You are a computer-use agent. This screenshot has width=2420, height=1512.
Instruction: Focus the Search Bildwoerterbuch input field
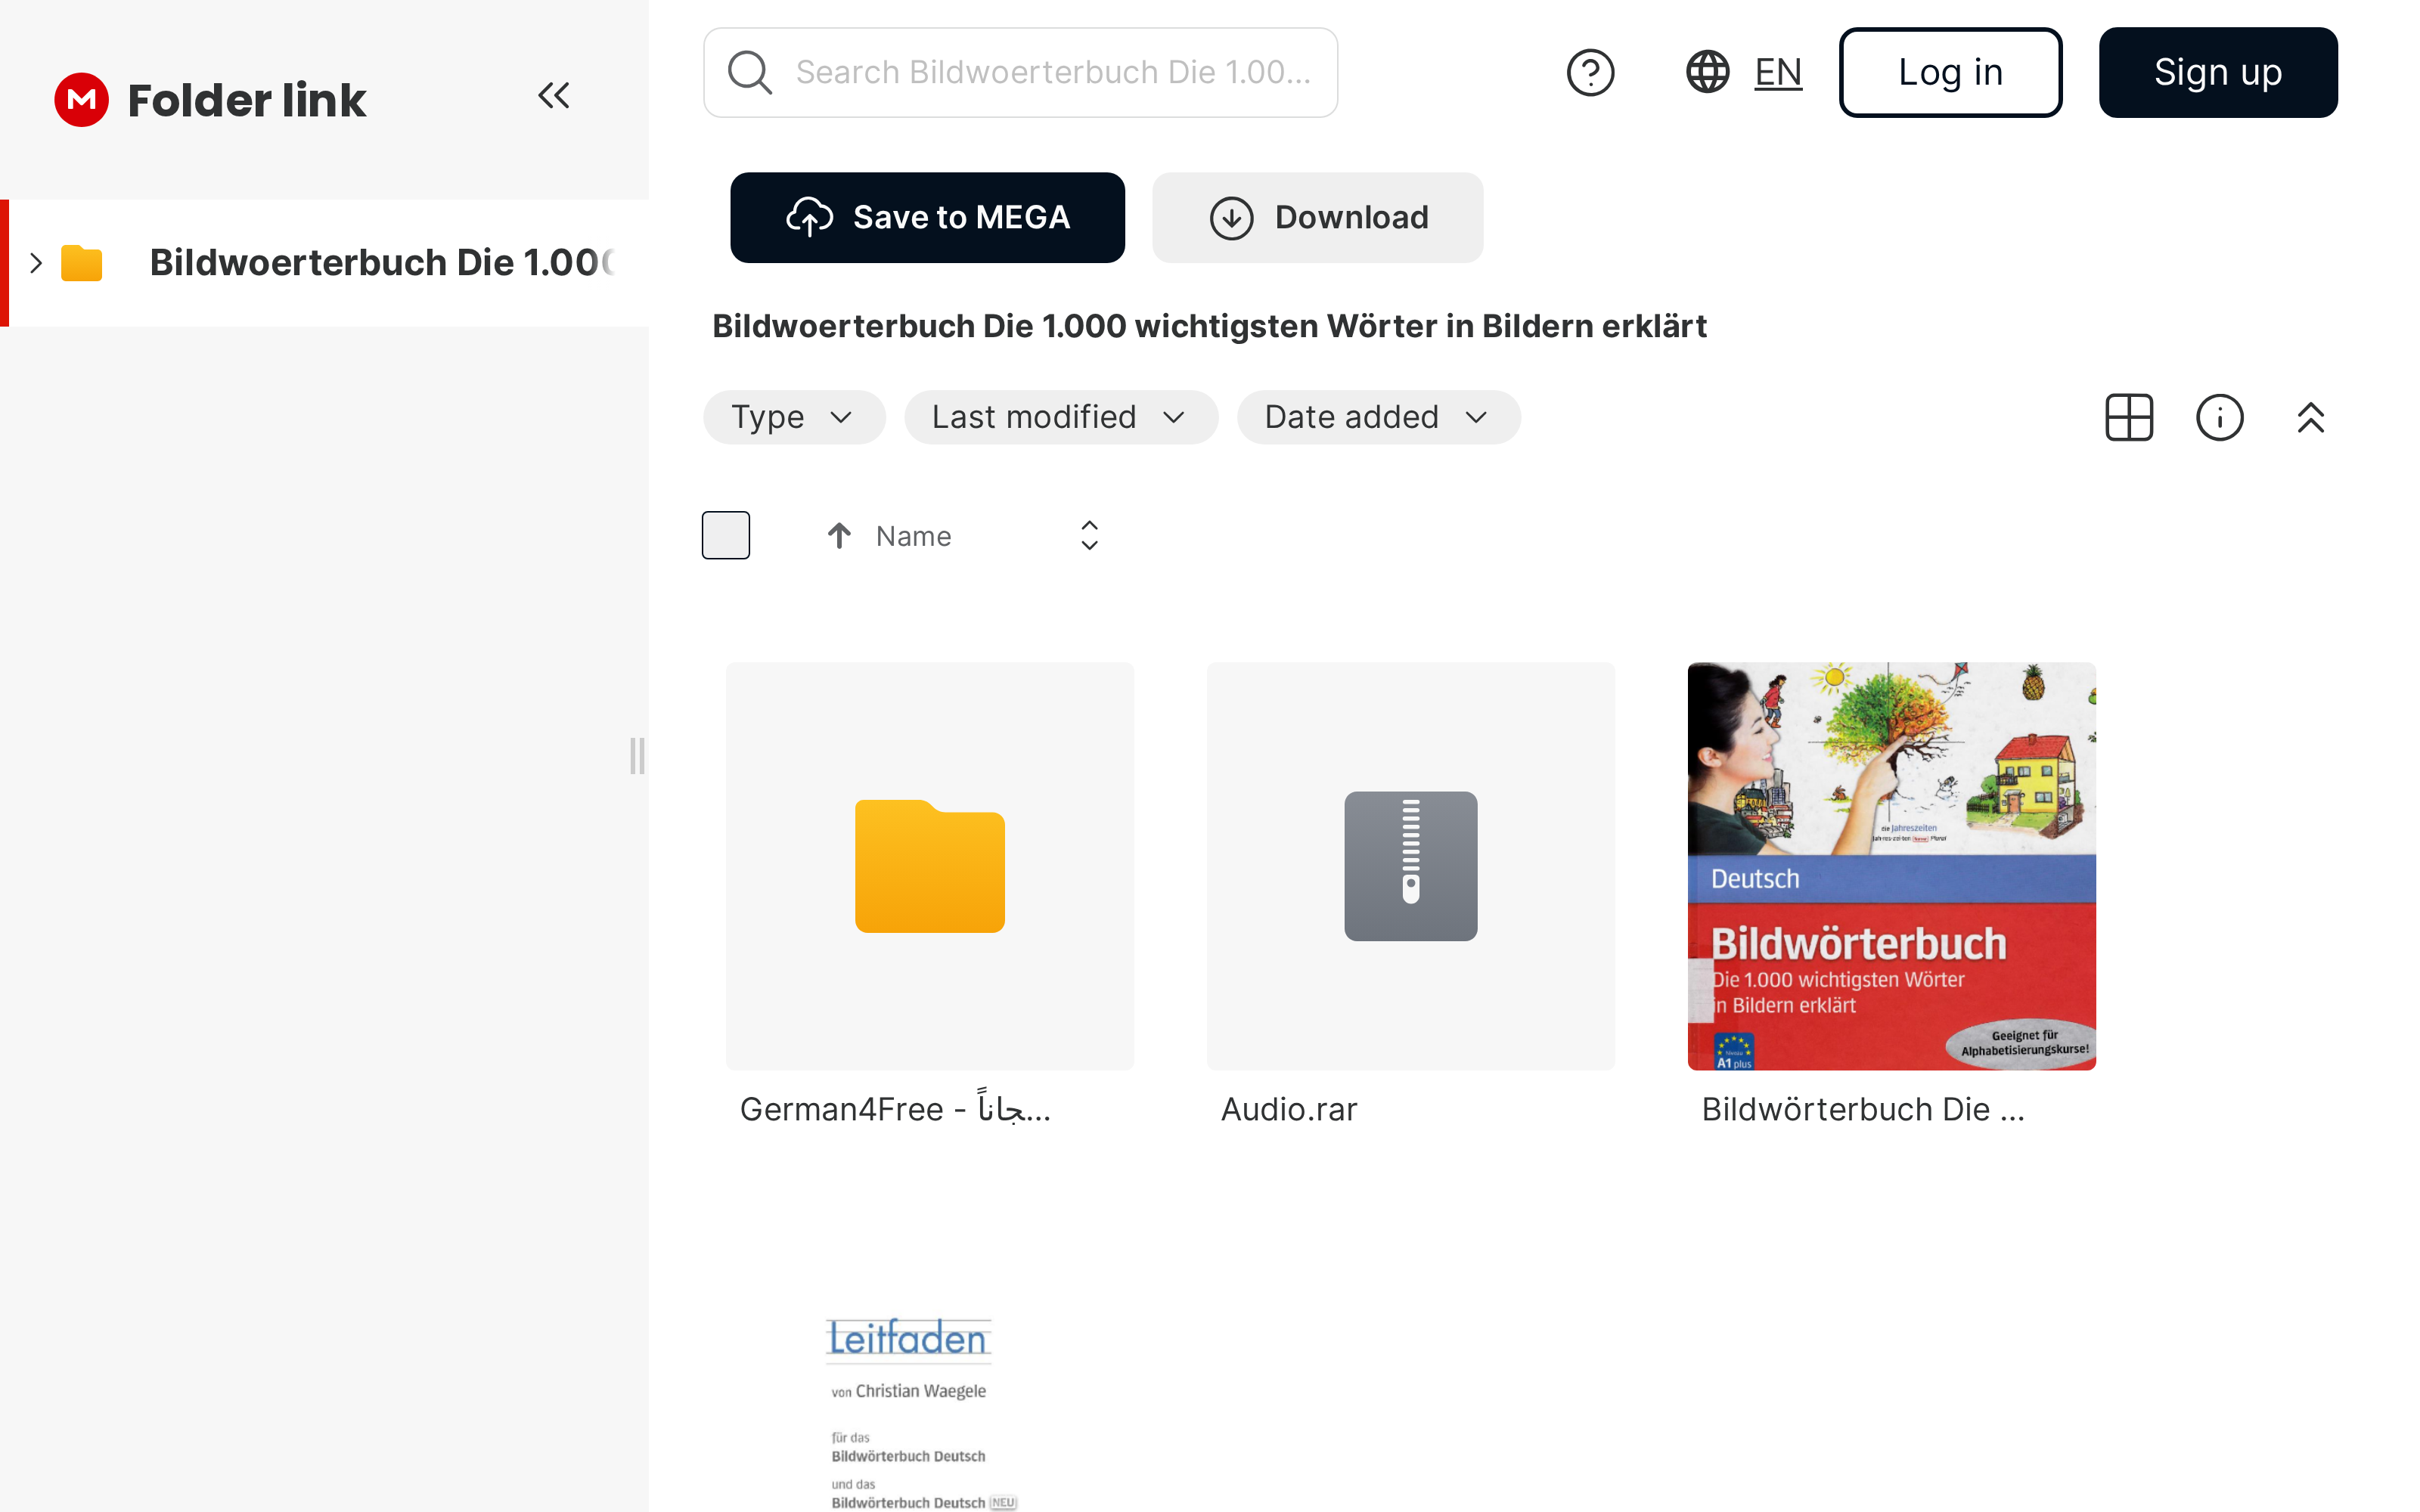click(x=1021, y=73)
